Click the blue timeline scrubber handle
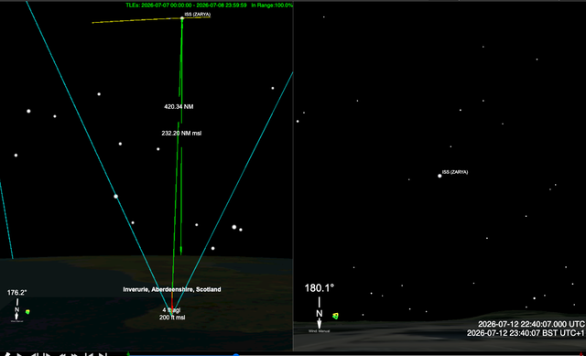 click(236, 354)
